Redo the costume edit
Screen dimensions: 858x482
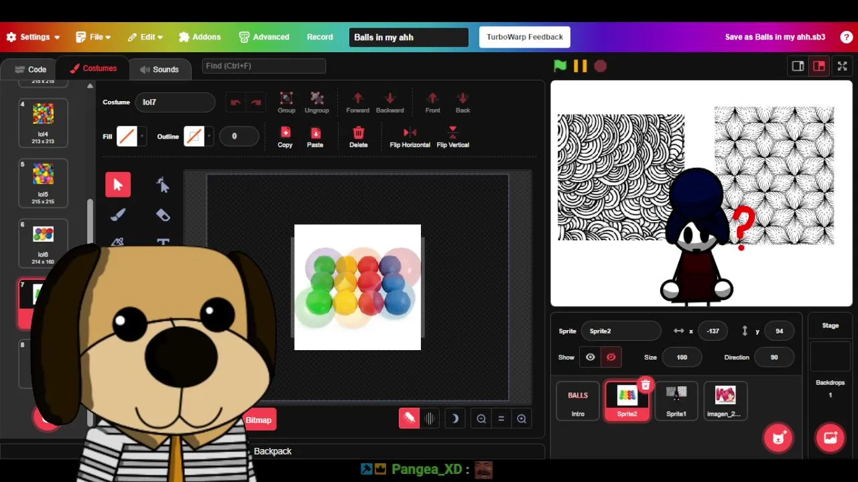256,102
